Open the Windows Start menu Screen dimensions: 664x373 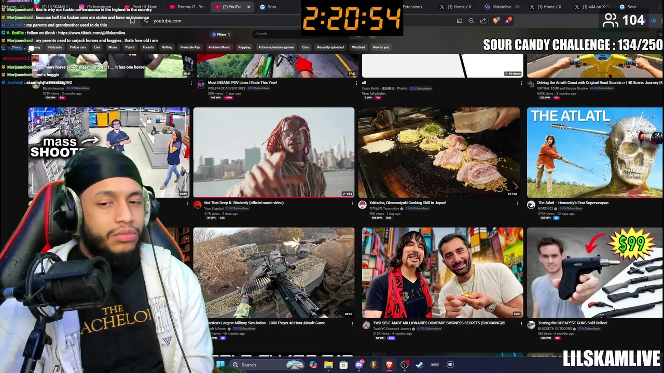coord(220,365)
